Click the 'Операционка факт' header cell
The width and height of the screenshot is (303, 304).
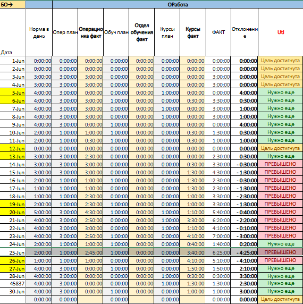pos(90,32)
